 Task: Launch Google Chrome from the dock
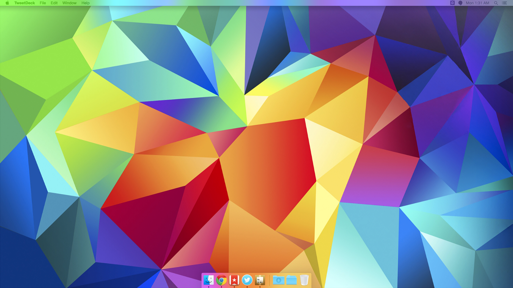pyautogui.click(x=221, y=280)
